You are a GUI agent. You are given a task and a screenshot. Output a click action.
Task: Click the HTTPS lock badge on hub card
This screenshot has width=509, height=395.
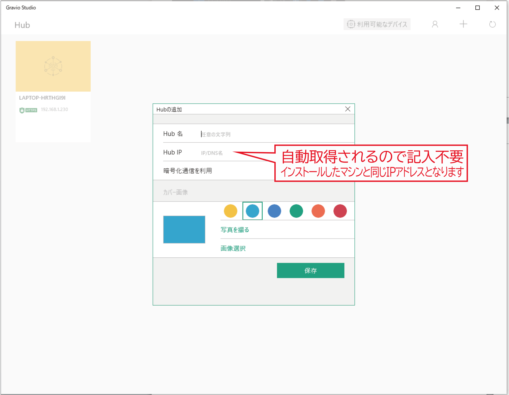click(28, 110)
